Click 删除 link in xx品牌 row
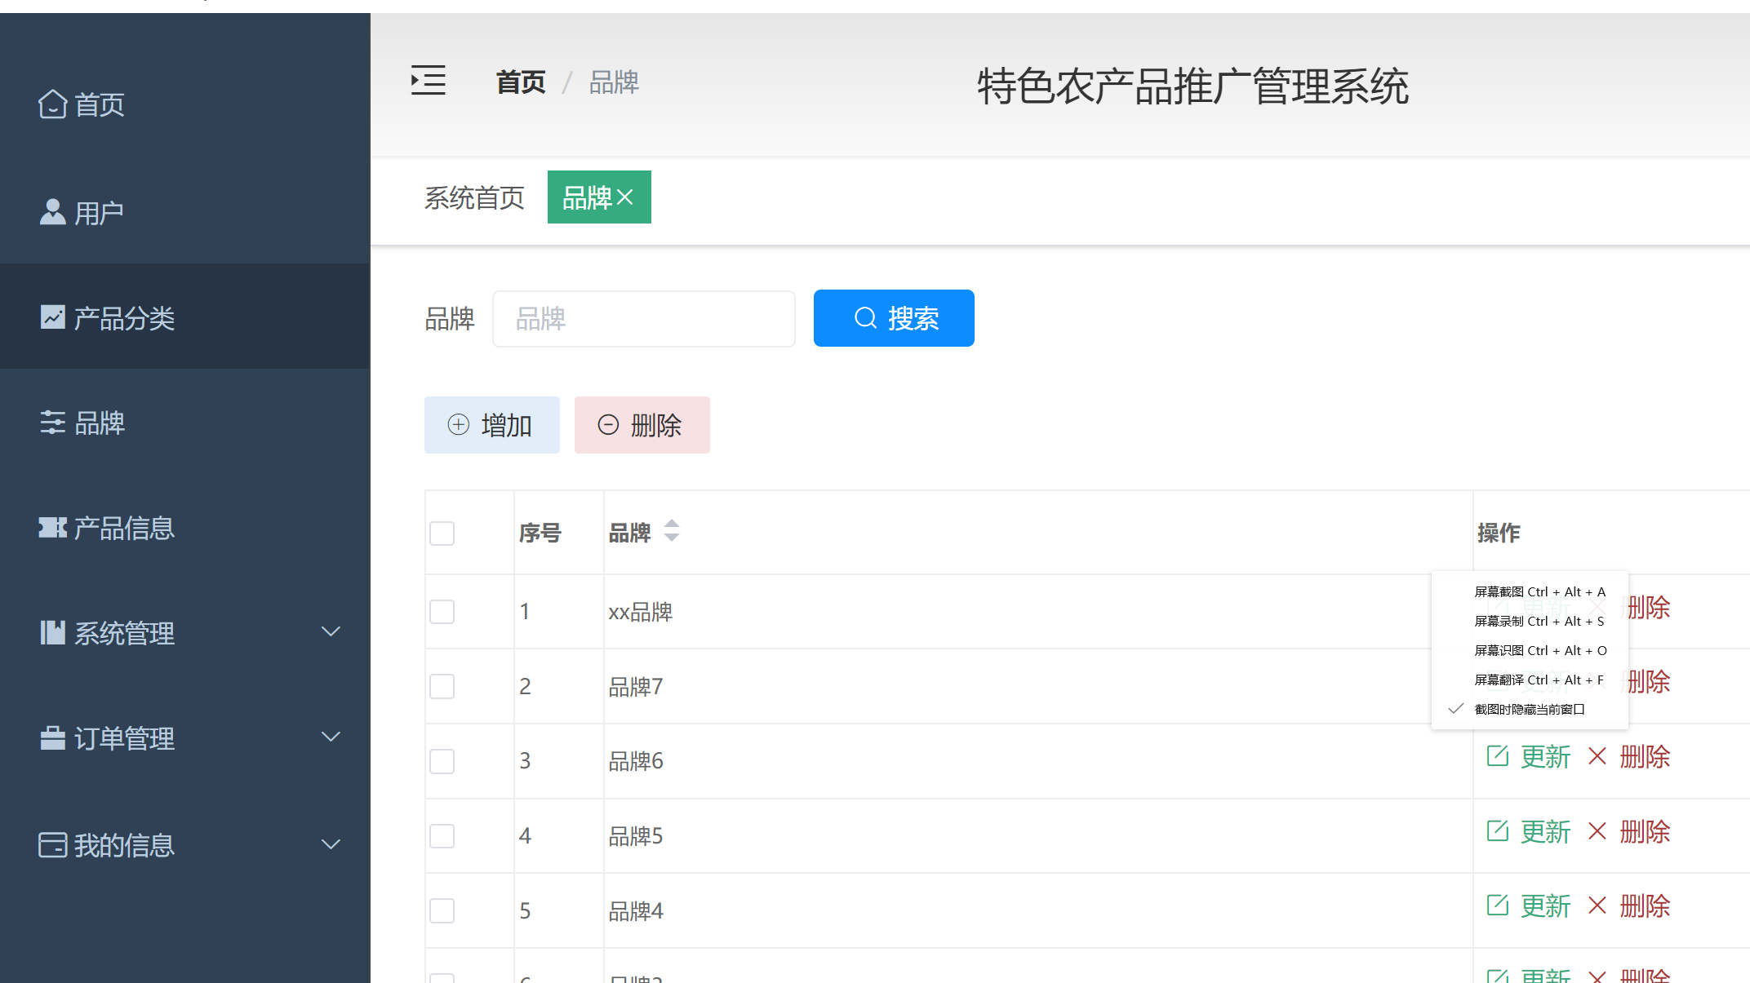 coord(1650,607)
